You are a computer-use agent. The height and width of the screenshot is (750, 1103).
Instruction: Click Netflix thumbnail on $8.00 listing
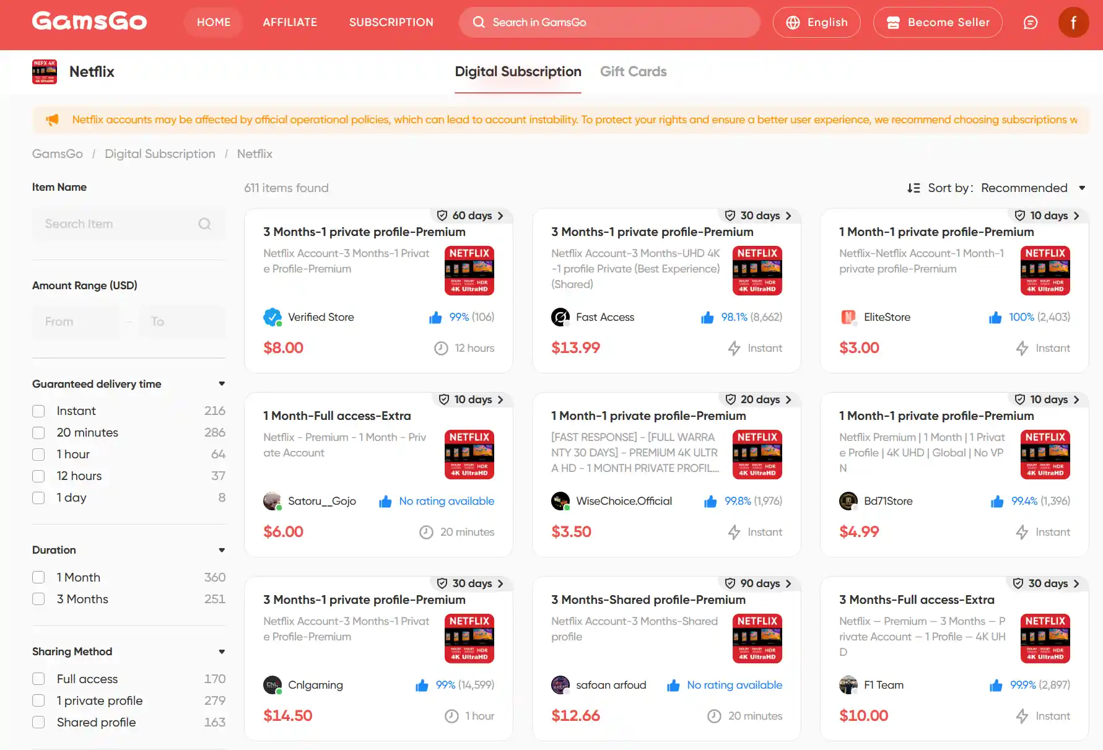pos(469,271)
